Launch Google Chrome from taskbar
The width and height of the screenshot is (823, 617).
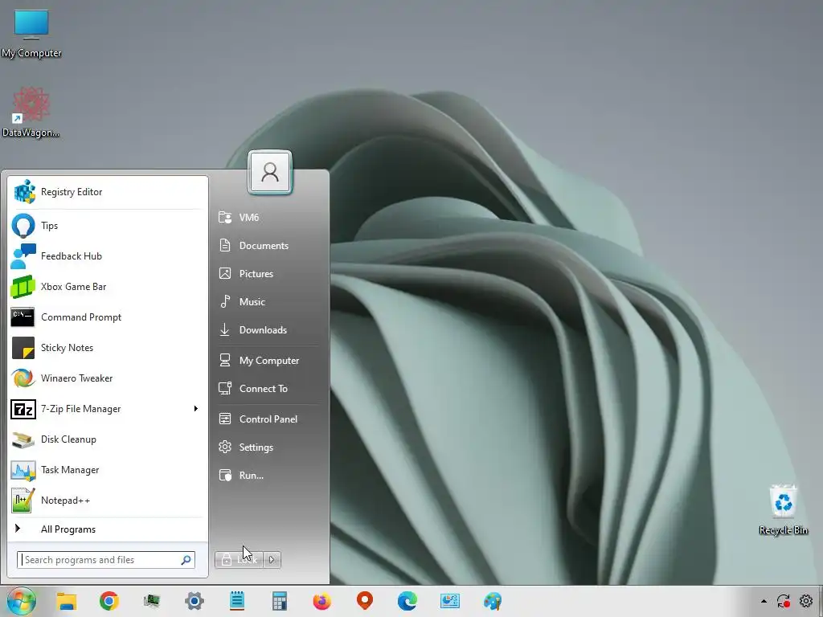[x=109, y=601]
